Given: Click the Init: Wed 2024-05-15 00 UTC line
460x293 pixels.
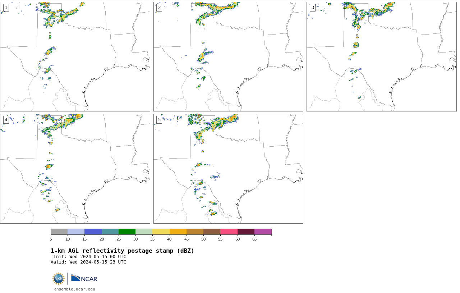Looking at the screenshot, I should pos(90,257).
